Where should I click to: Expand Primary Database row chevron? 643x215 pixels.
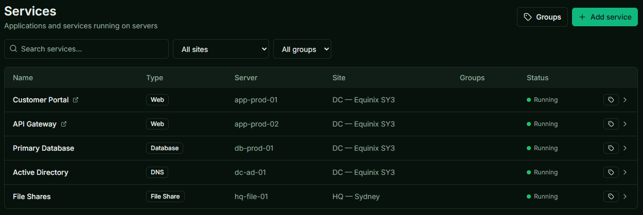[x=625, y=148]
